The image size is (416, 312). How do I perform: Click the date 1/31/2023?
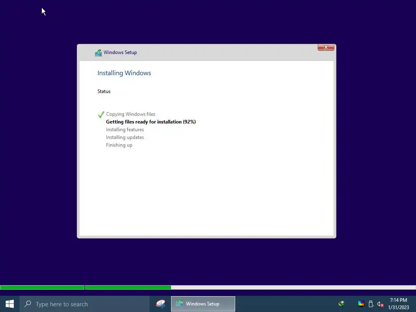tap(399, 308)
